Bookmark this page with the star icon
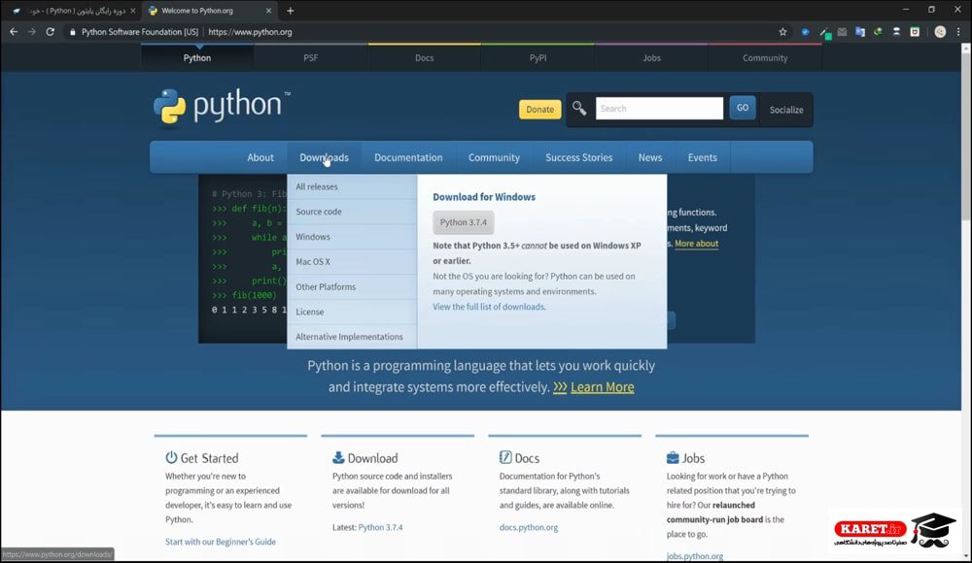Image resolution: width=972 pixels, height=563 pixels. coord(782,32)
